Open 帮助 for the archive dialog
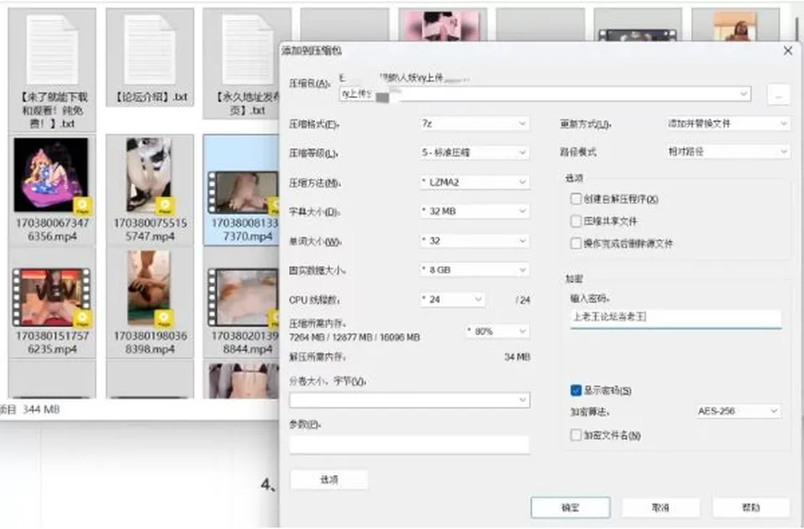804x529 pixels. (750, 507)
